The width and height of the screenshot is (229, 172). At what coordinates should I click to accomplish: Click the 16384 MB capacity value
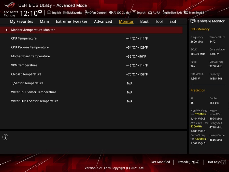coord(216,78)
